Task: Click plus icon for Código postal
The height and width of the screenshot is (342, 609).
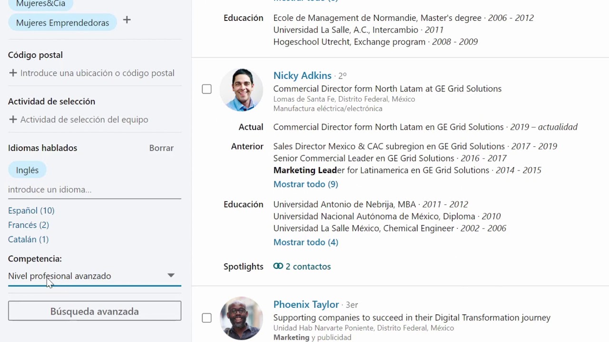Action: pyautogui.click(x=13, y=73)
